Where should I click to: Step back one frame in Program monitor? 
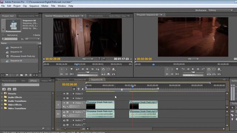click(188, 69)
